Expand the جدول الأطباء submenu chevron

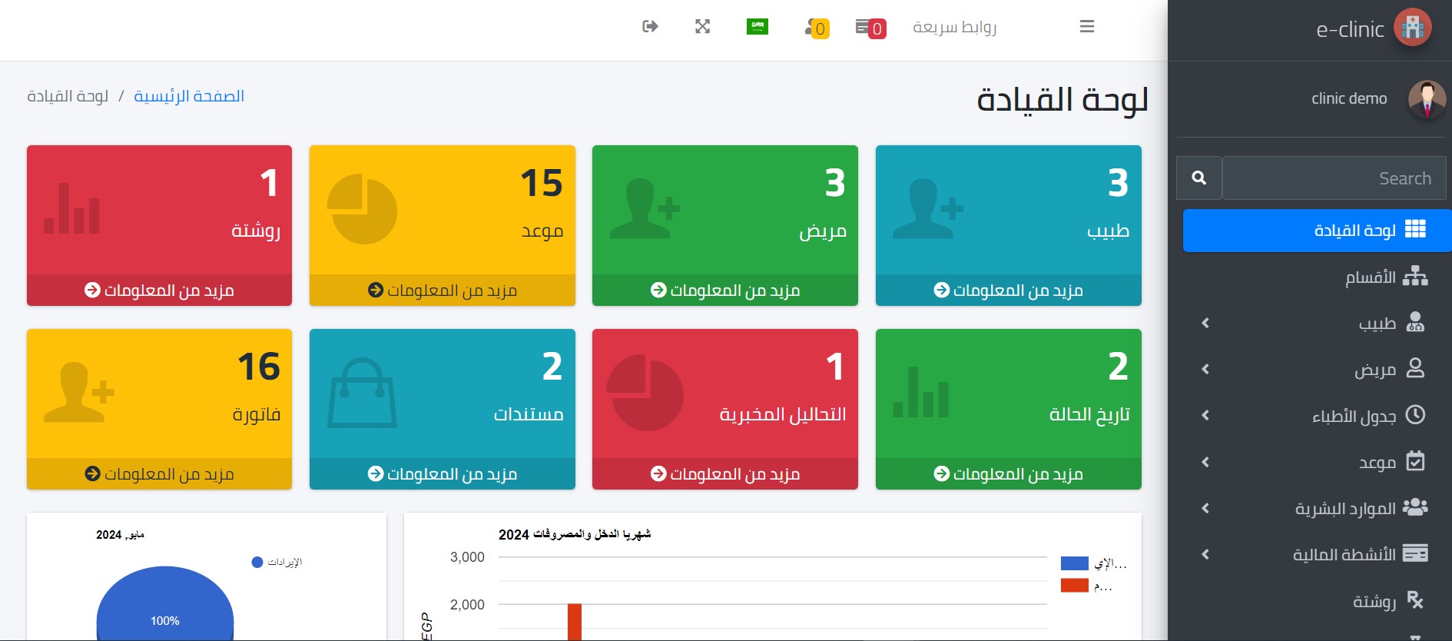[x=1205, y=416]
